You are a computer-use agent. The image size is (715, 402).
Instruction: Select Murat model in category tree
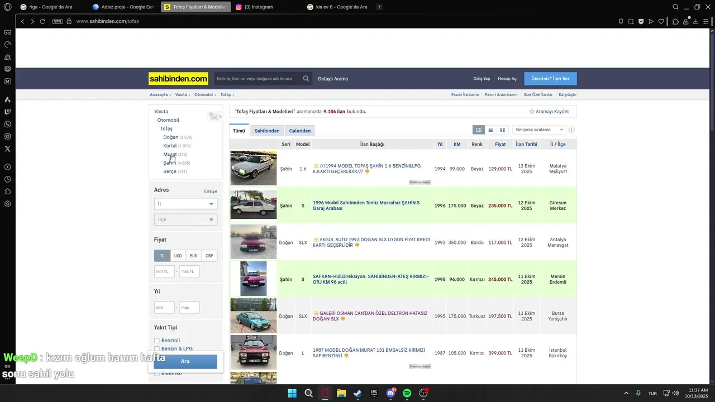170,154
